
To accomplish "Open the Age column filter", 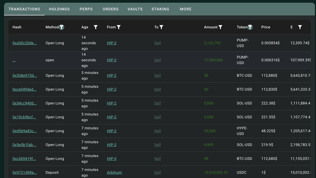I will click(x=96, y=27).
